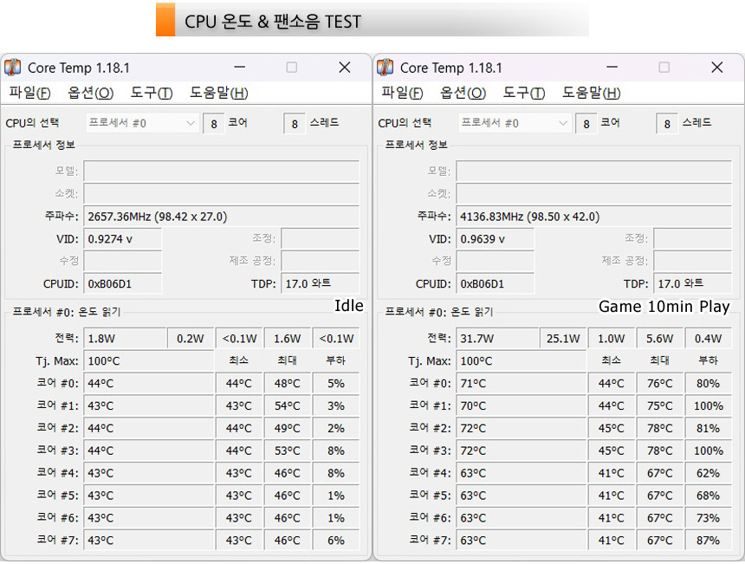Viewport: 745px width, 564px height.
Task: Click Core Temp app icon in Idle window
Action: (13, 68)
